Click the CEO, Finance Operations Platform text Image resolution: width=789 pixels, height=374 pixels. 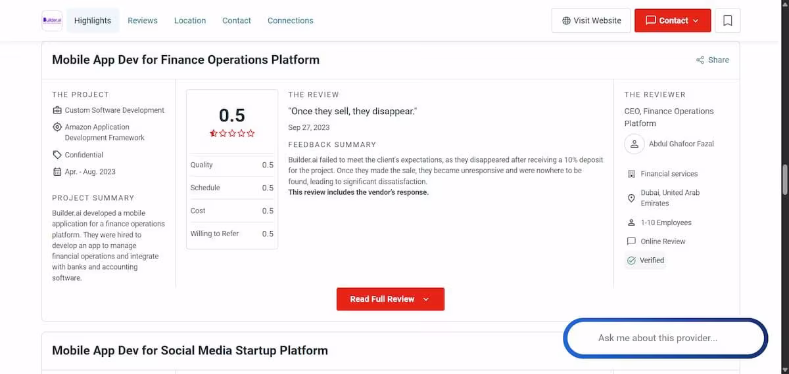click(669, 117)
